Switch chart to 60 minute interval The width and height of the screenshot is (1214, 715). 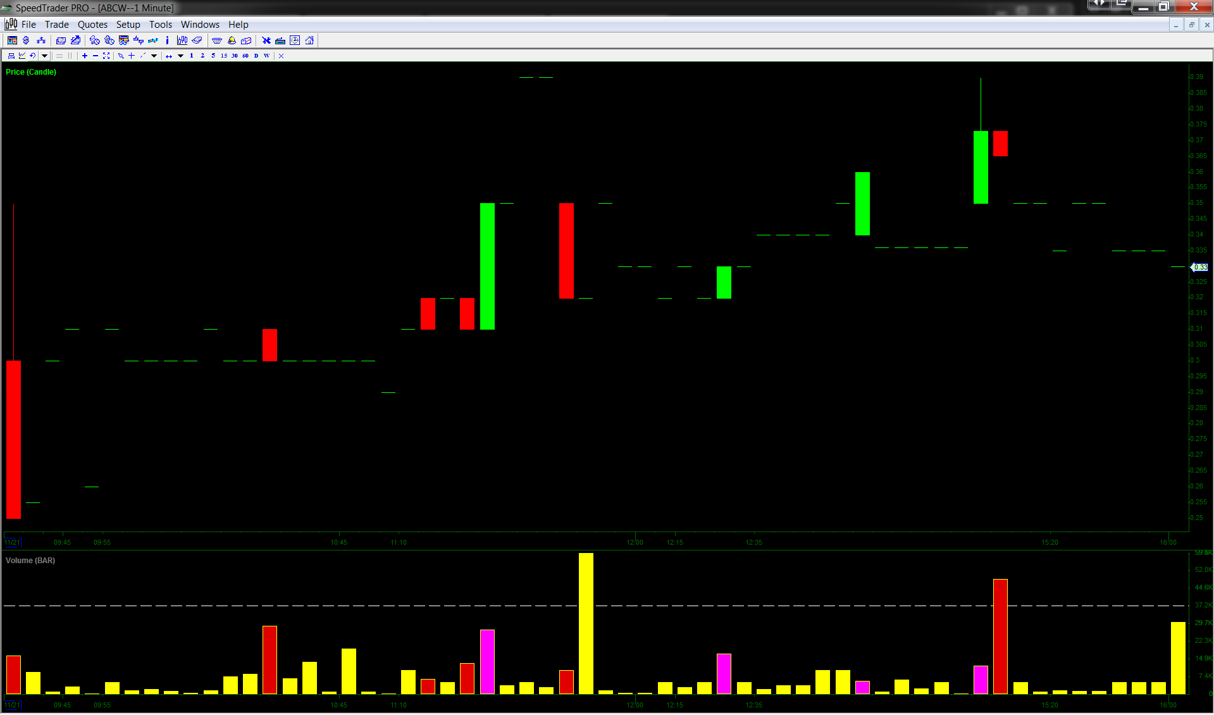click(x=245, y=56)
